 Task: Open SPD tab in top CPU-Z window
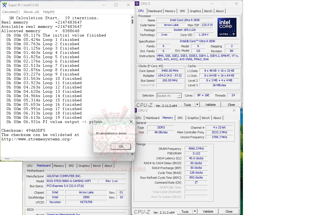(183, 11)
